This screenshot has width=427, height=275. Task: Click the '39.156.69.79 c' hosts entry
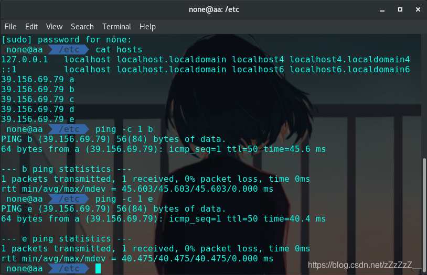click(x=38, y=100)
